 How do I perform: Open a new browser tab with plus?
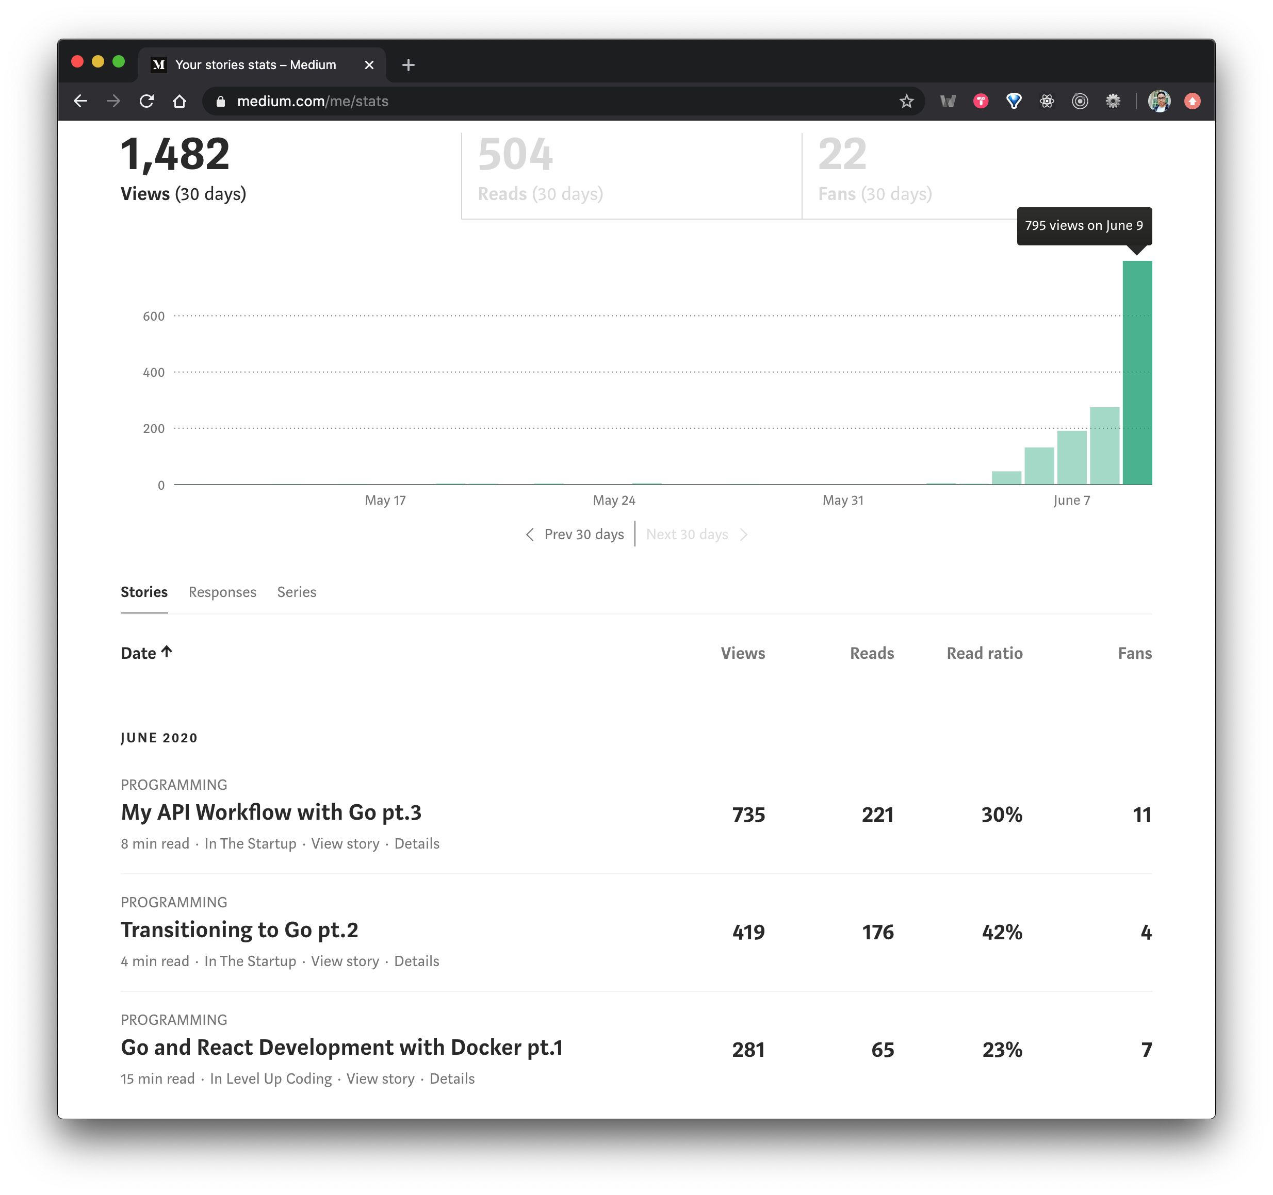[409, 64]
